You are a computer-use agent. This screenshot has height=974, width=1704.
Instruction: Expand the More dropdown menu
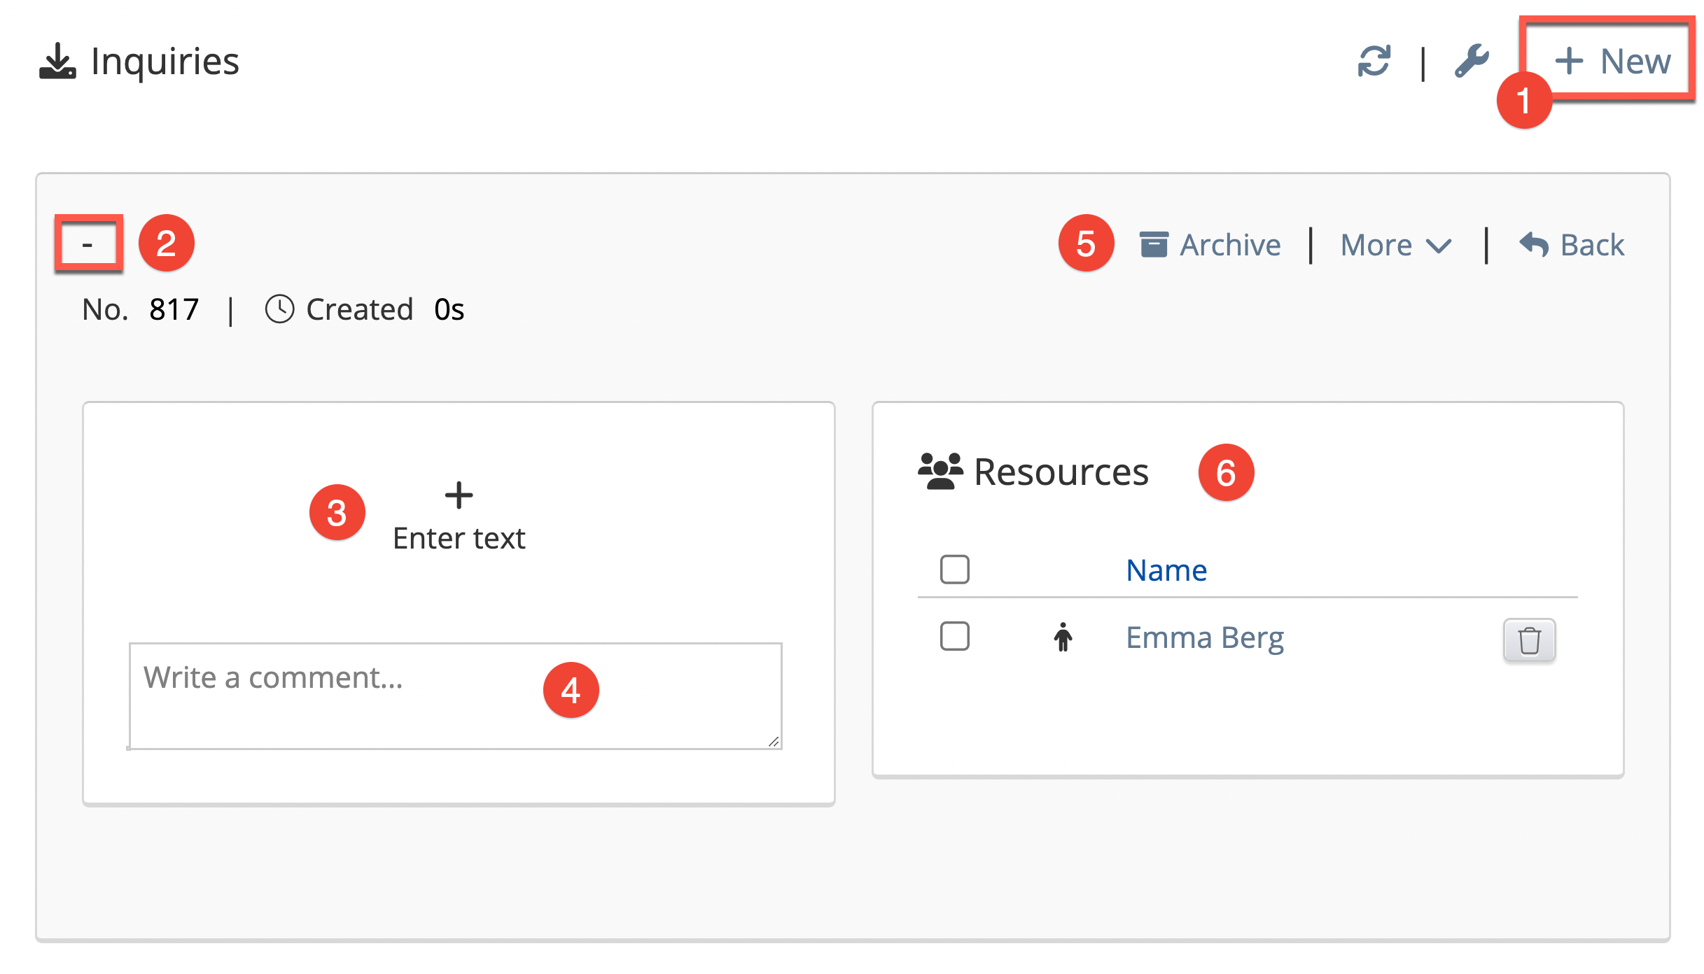pyautogui.click(x=1376, y=245)
